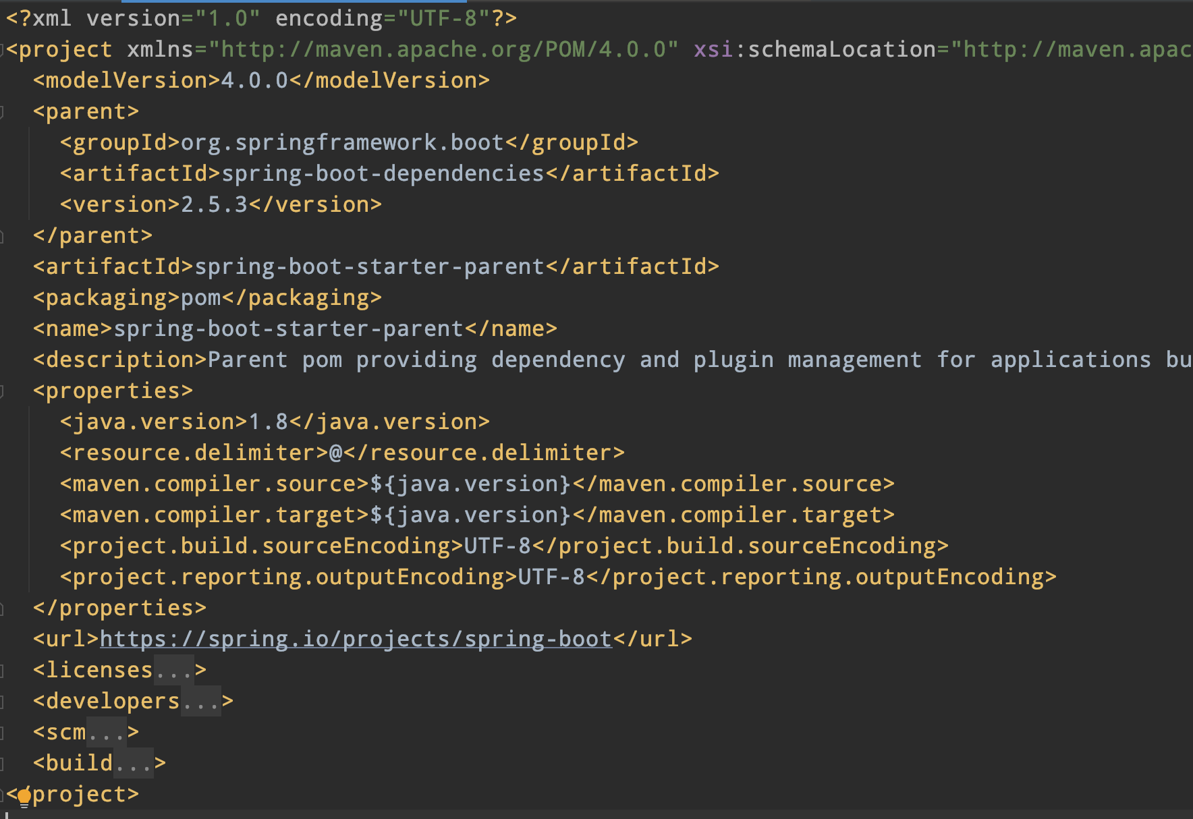The width and height of the screenshot is (1193, 819).
Task: Click project.reporting.outputEncoding UTF-8 line
Action: 558,577
